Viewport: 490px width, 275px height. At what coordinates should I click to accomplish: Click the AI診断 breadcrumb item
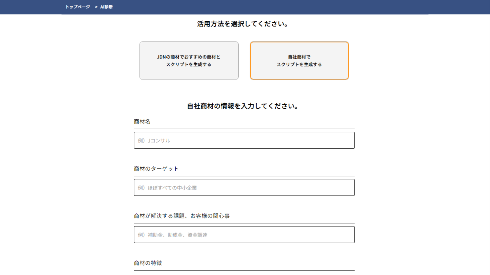[x=106, y=7]
